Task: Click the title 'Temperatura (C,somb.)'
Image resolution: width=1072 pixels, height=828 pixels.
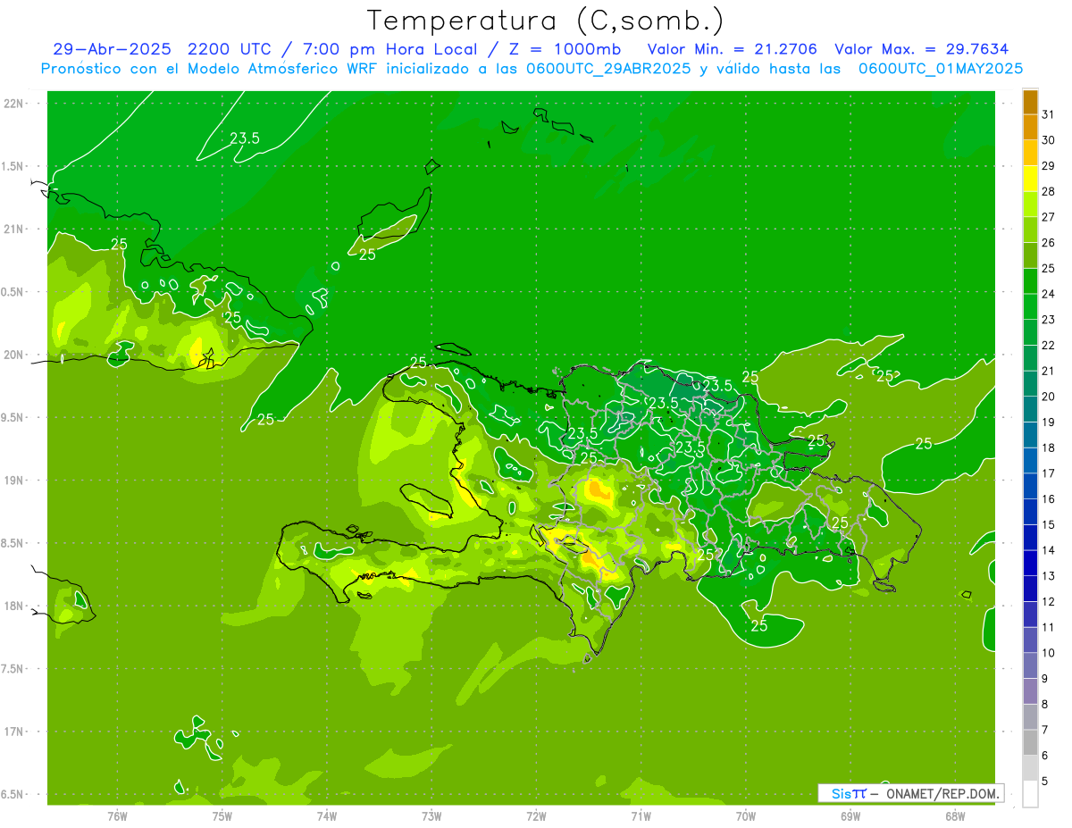Action: pyautogui.click(x=546, y=21)
